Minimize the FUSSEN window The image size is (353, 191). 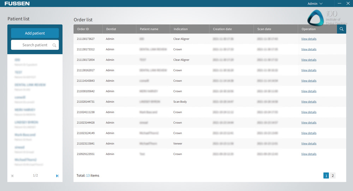(339, 4)
